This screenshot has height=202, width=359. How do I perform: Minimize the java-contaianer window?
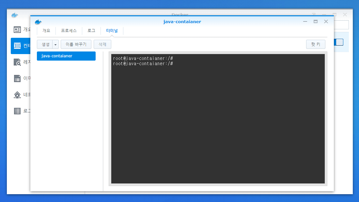click(305, 22)
